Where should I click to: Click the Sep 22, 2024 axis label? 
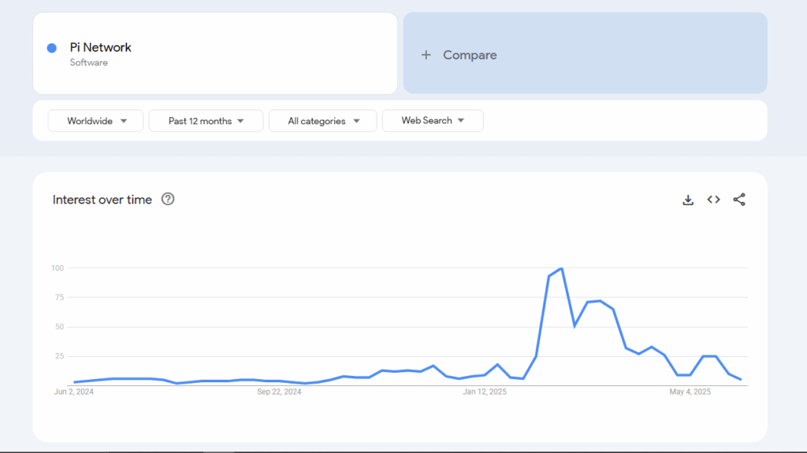tap(279, 392)
